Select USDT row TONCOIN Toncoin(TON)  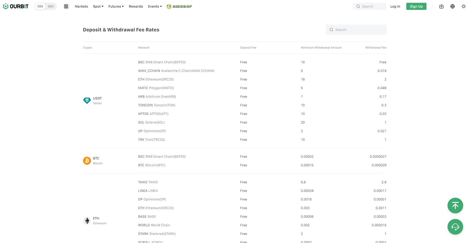point(157,105)
